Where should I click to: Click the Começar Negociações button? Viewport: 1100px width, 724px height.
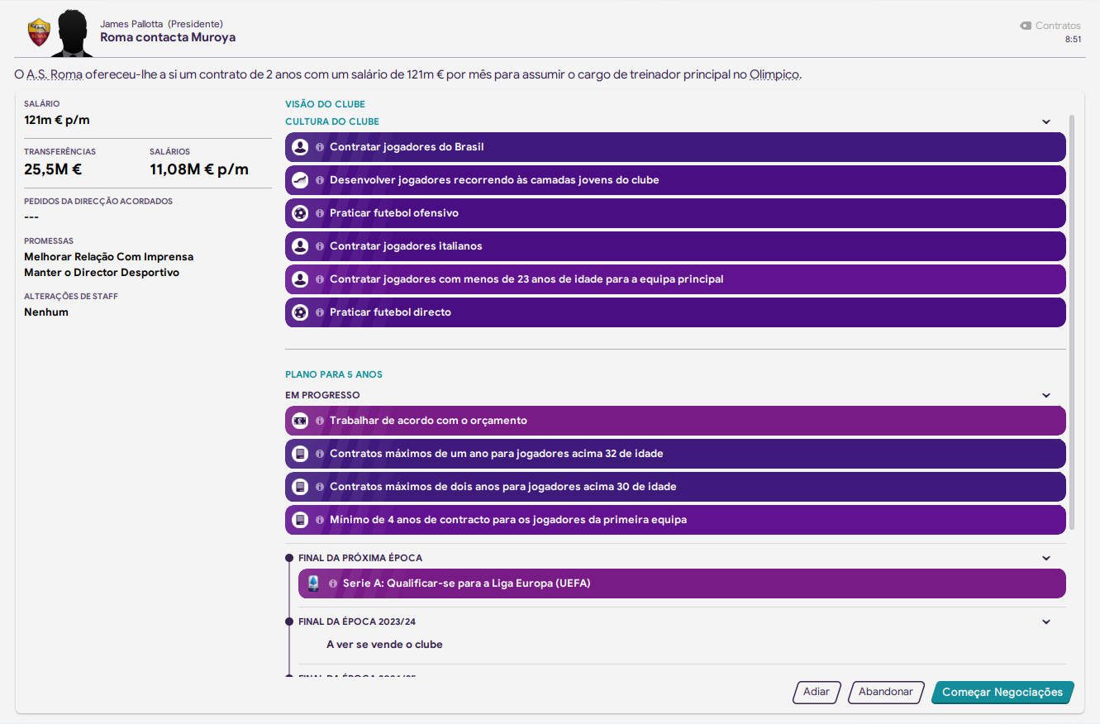coord(1002,693)
